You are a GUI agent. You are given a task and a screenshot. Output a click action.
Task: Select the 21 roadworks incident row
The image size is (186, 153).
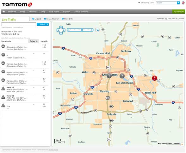tap(25, 107)
